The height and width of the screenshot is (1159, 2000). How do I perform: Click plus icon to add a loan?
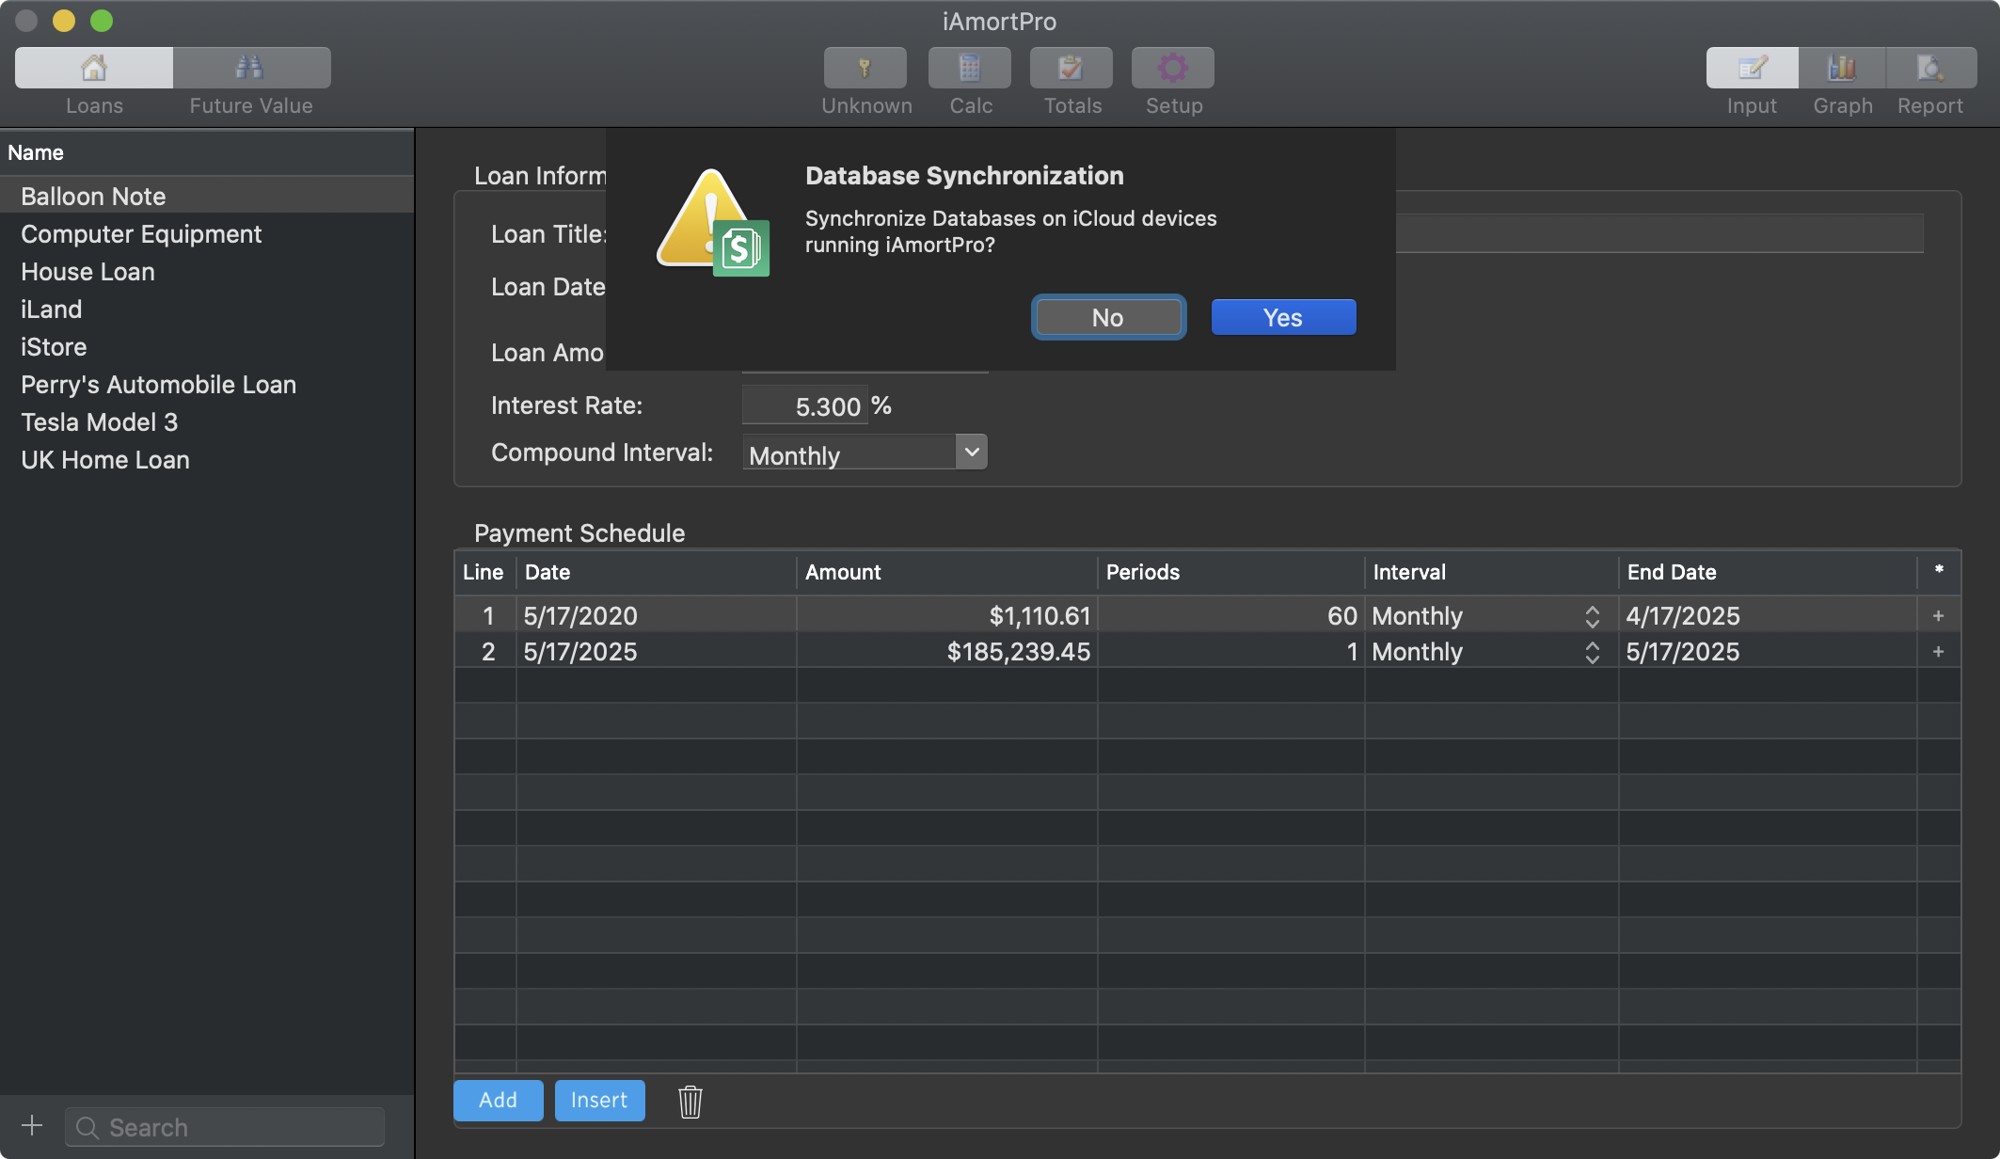point(32,1126)
